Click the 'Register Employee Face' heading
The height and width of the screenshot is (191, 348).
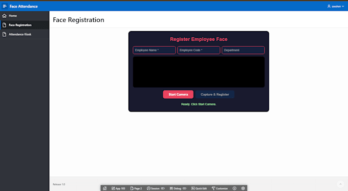point(199,39)
